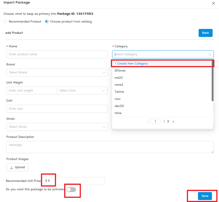This screenshot has height=202, width=219.
Task: Click the EAN input field
Action: click(57, 109)
